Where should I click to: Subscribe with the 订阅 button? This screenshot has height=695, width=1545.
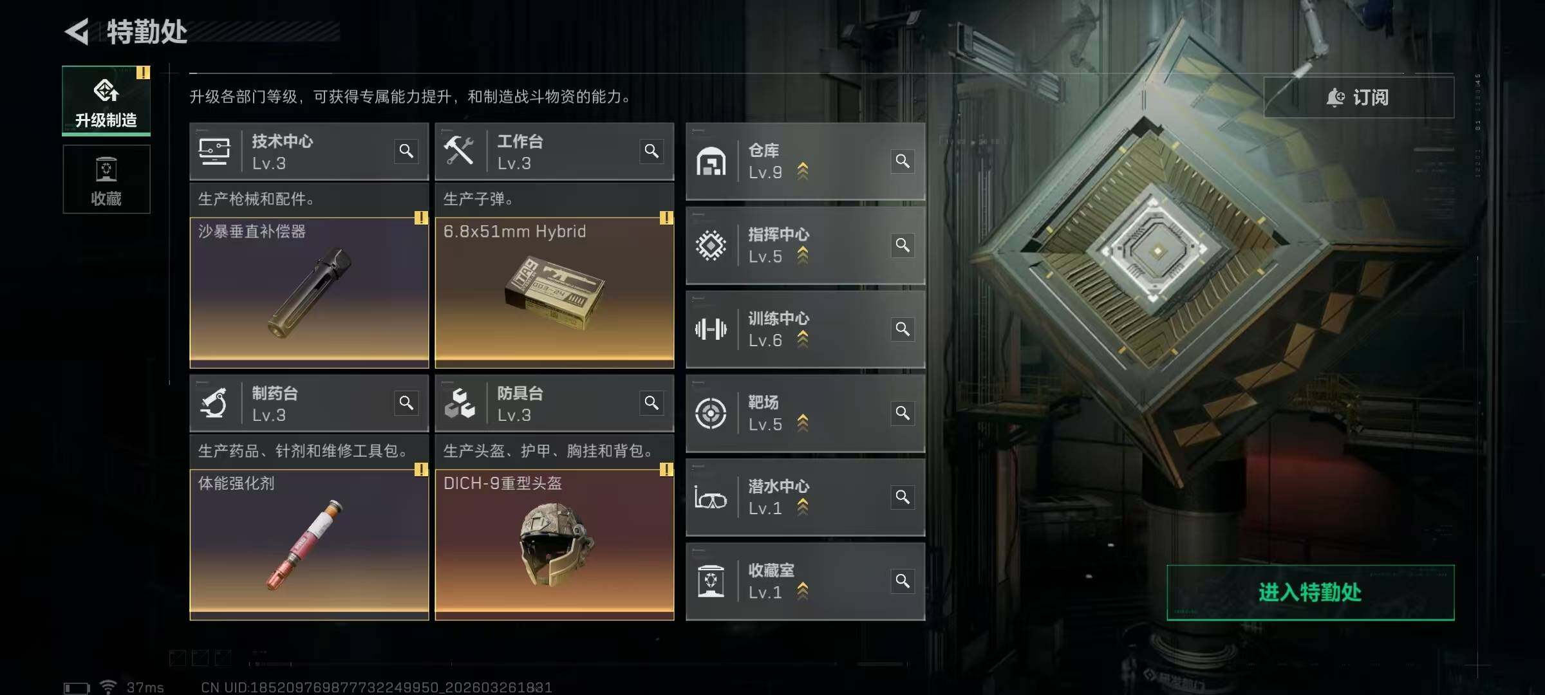(x=1358, y=97)
